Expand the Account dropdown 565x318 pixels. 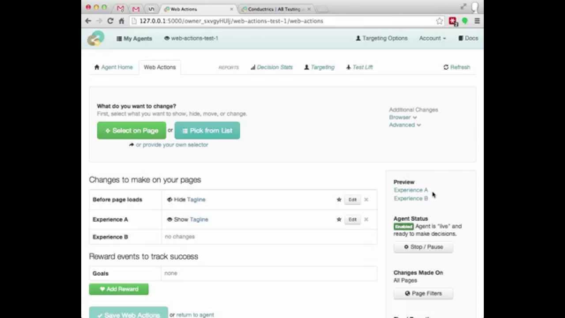432,38
